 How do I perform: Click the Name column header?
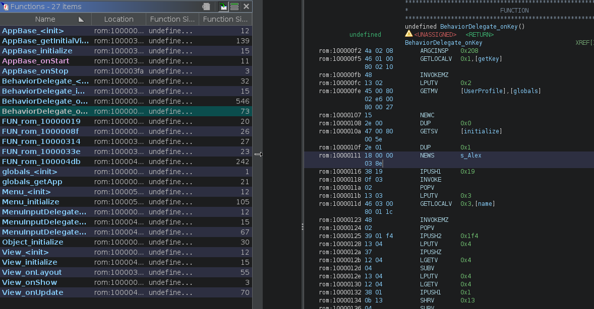[45, 19]
